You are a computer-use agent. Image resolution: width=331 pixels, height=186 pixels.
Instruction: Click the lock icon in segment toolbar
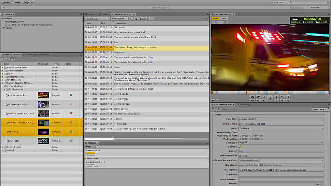[x=136, y=19]
